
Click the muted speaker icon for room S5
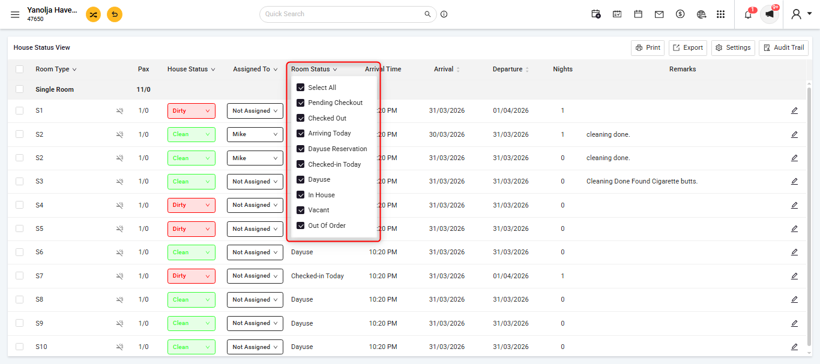tap(120, 229)
